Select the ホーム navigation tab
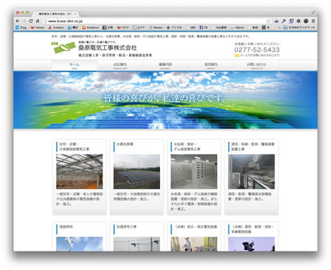This screenshot has width=331, height=270. 74,65
